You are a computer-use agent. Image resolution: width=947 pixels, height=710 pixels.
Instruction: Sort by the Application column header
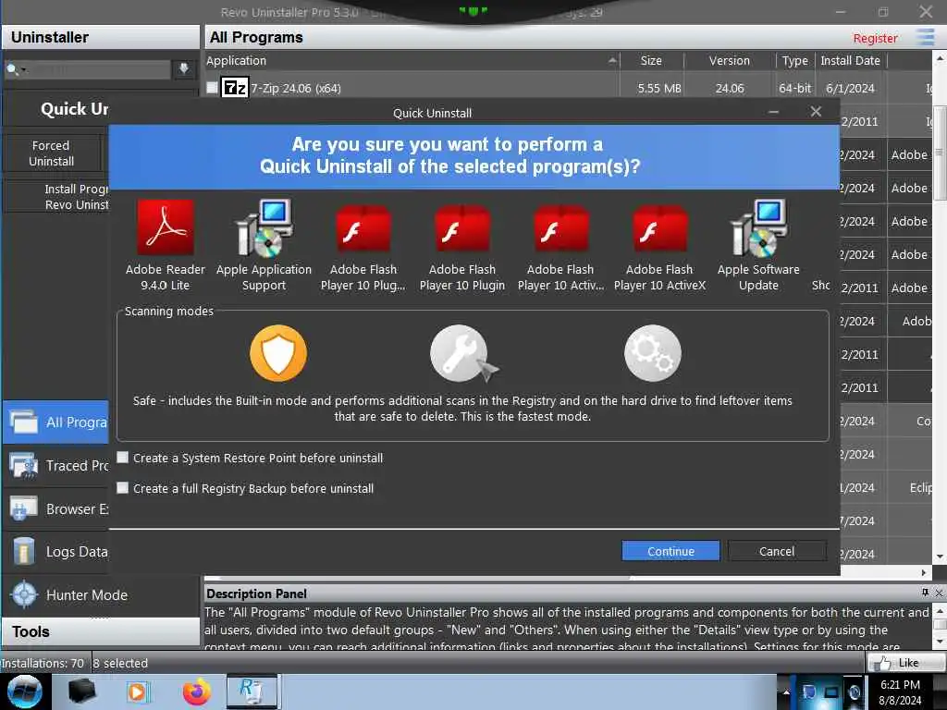(x=412, y=60)
